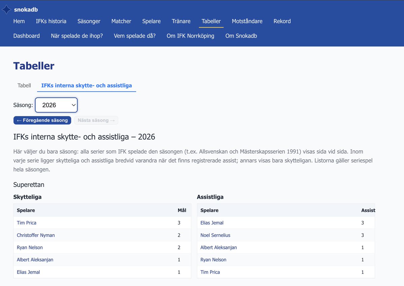Open Elias Jemal in Assistliga table

pos(212,223)
